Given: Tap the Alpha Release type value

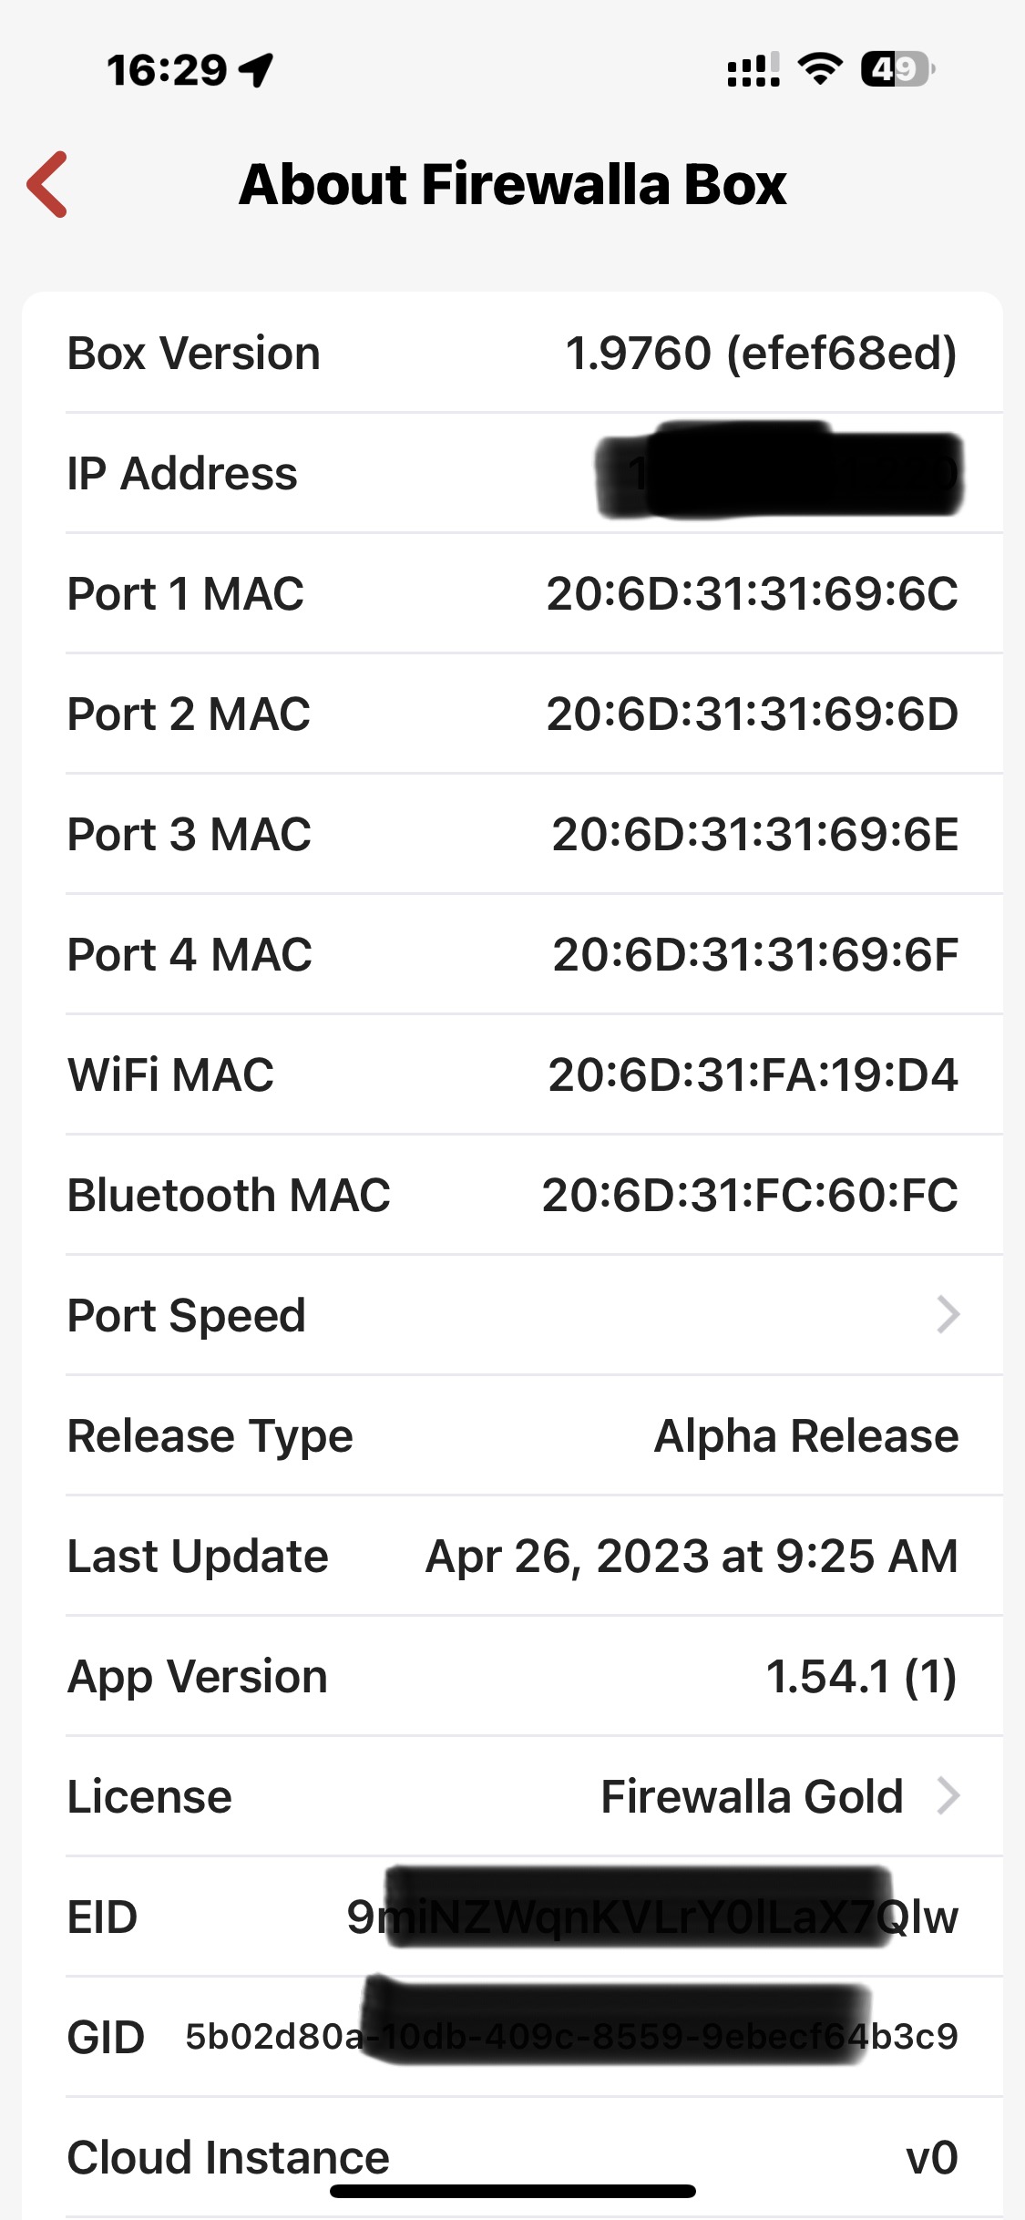Looking at the screenshot, I should point(806,1435).
